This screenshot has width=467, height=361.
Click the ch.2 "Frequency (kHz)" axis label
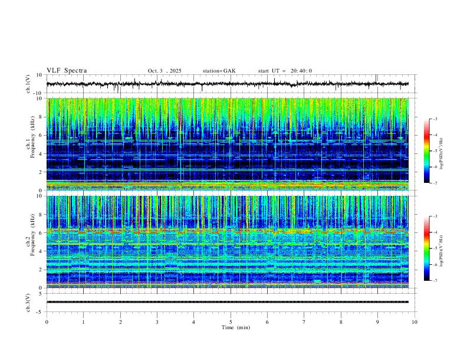point(33,234)
